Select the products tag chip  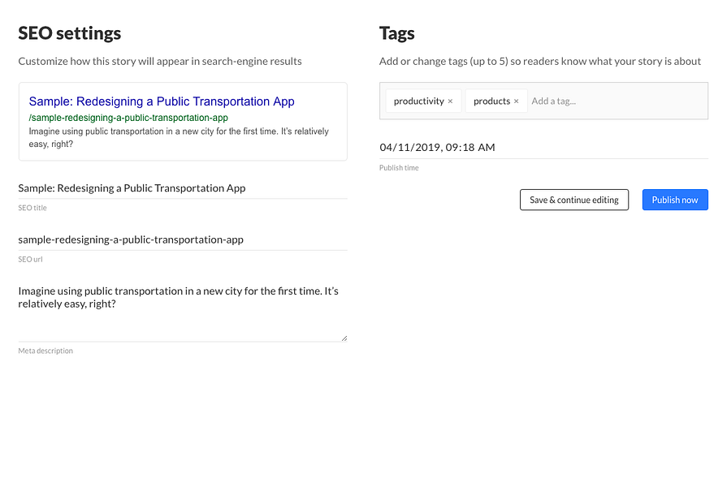click(x=496, y=101)
